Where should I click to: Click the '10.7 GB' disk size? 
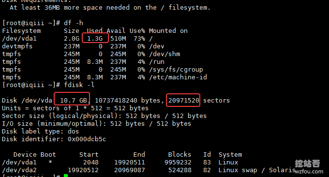[74, 101]
